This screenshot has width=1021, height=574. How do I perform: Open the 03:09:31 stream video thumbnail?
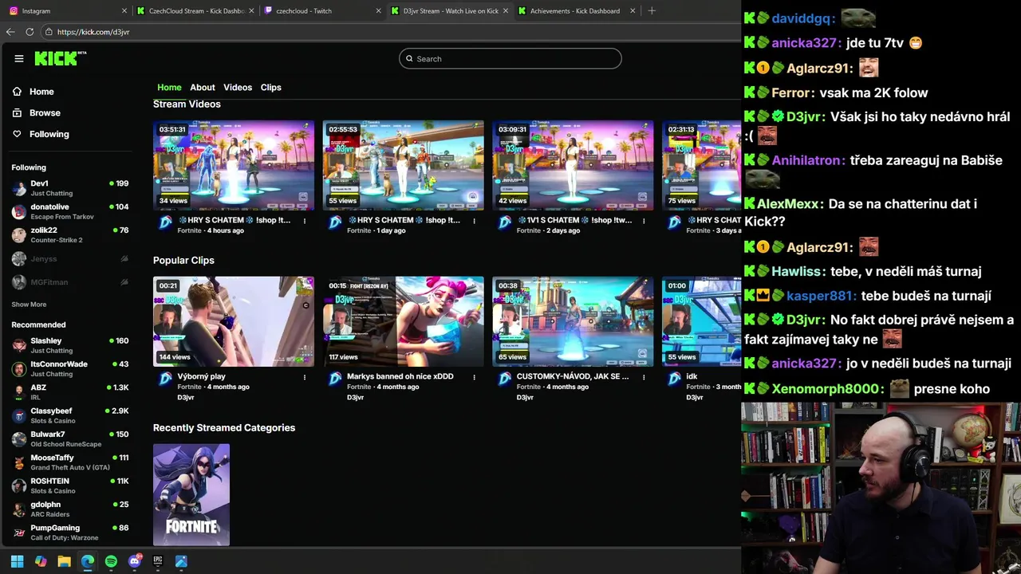point(573,165)
